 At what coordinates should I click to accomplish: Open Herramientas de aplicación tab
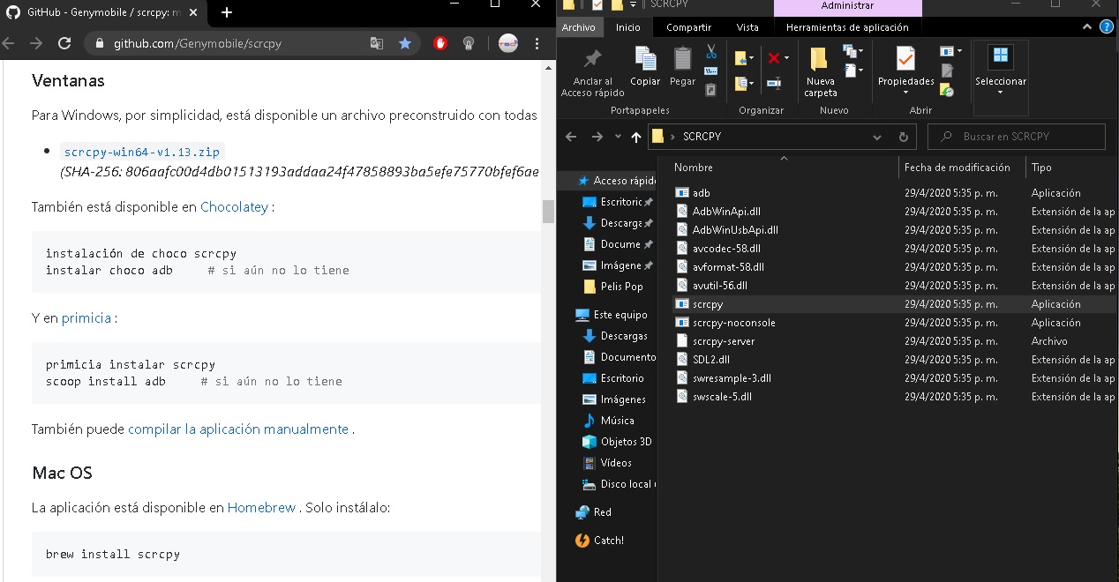[847, 27]
